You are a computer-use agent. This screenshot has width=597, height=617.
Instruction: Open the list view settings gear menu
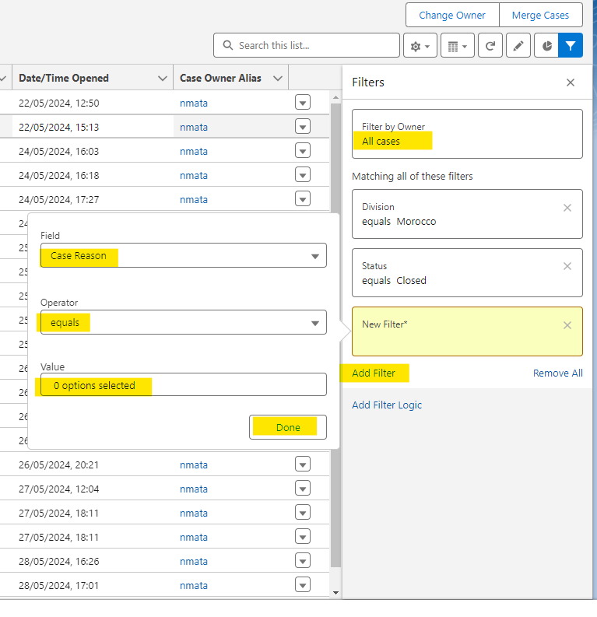pyautogui.click(x=420, y=46)
